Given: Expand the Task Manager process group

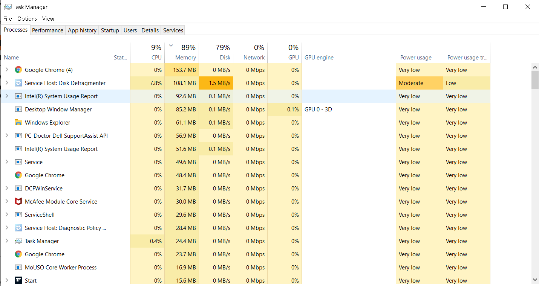Looking at the screenshot, I should (x=6, y=241).
